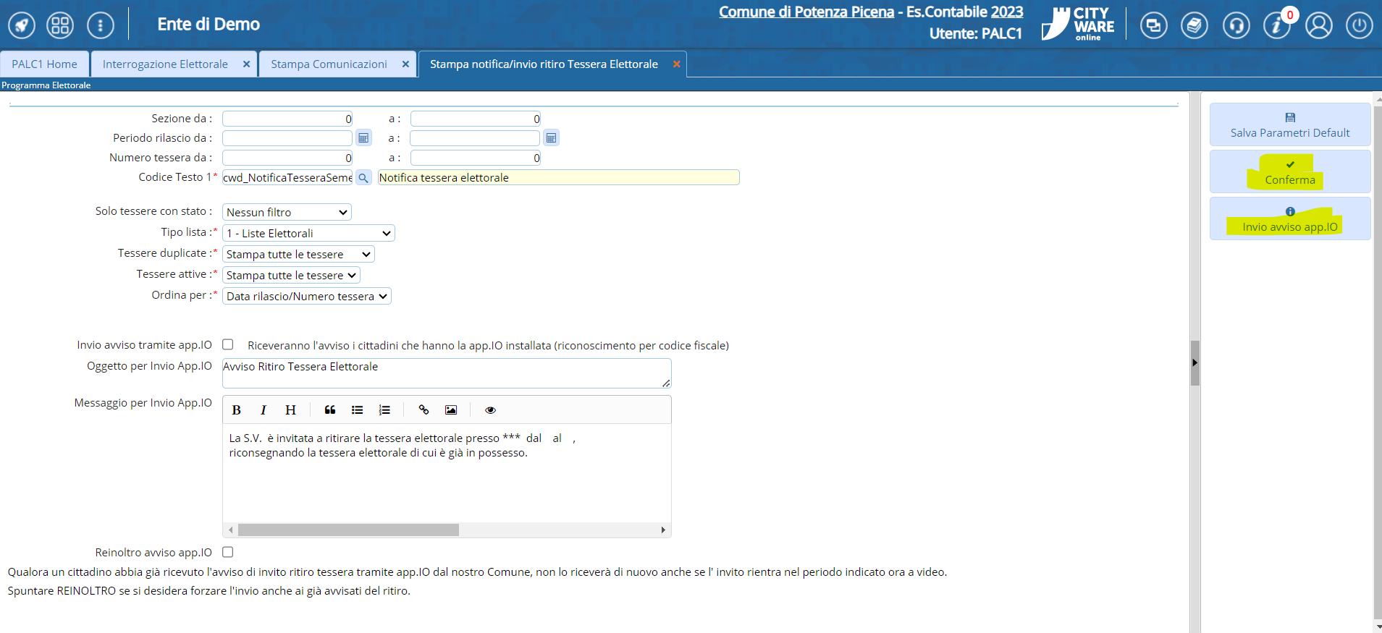Go to the Stampa Comunicazioni tab
The image size is (1382, 633).
[329, 64]
